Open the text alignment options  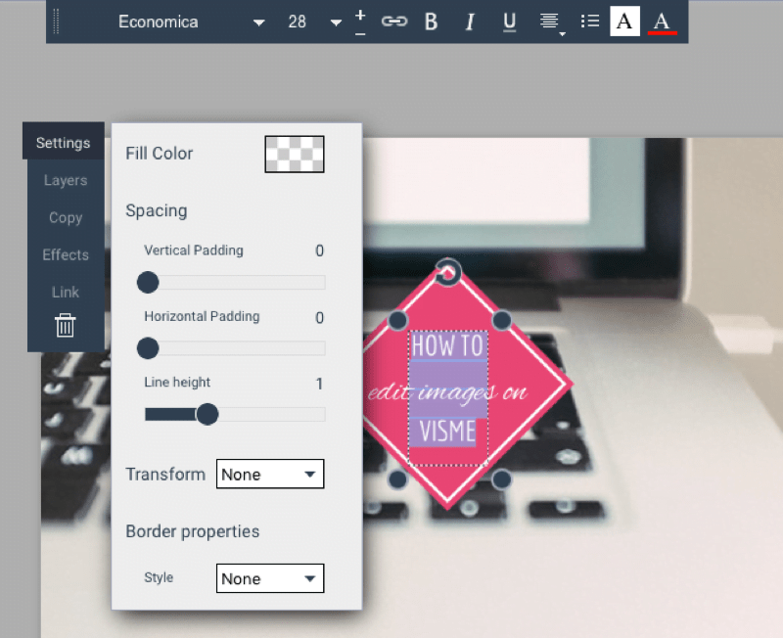click(x=551, y=23)
